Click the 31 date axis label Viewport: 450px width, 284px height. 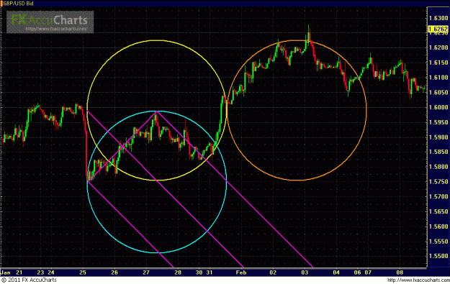pos(210,272)
